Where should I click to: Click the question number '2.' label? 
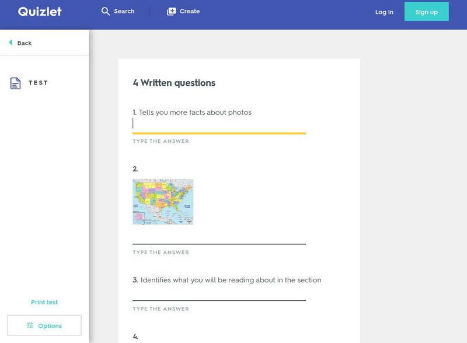point(135,169)
